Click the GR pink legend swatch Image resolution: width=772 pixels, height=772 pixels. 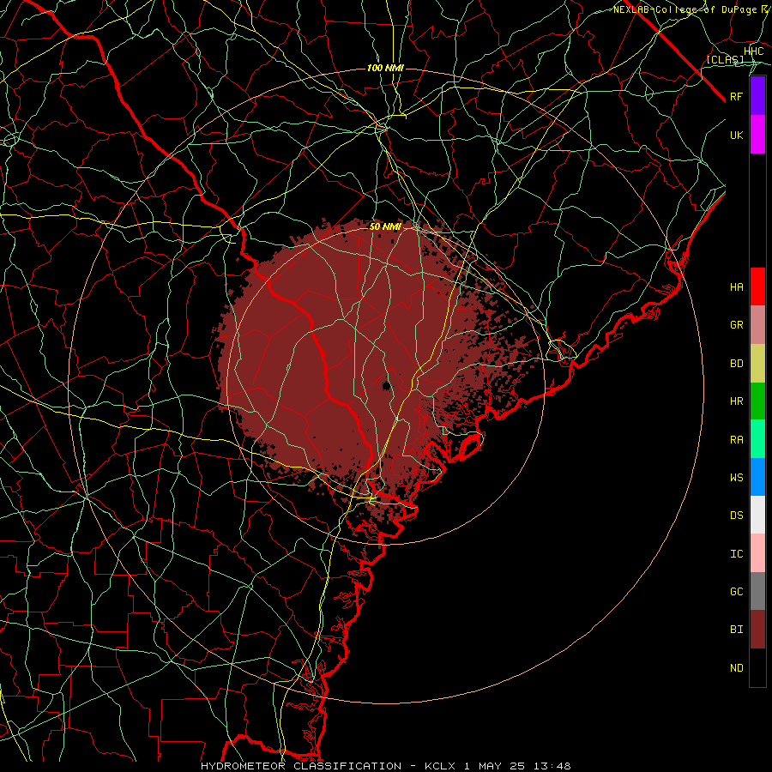[757, 325]
